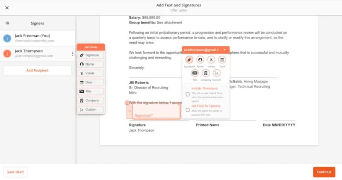
Task: Click the 'Date MM/DD/YYYY' label on document
Action: point(279,125)
